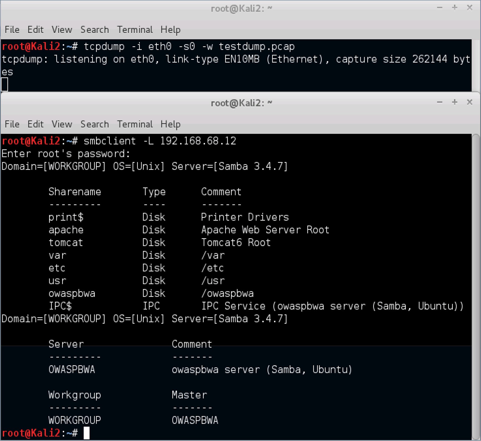Close the smbclient terminal window
481x441 pixels.
pos(470,102)
